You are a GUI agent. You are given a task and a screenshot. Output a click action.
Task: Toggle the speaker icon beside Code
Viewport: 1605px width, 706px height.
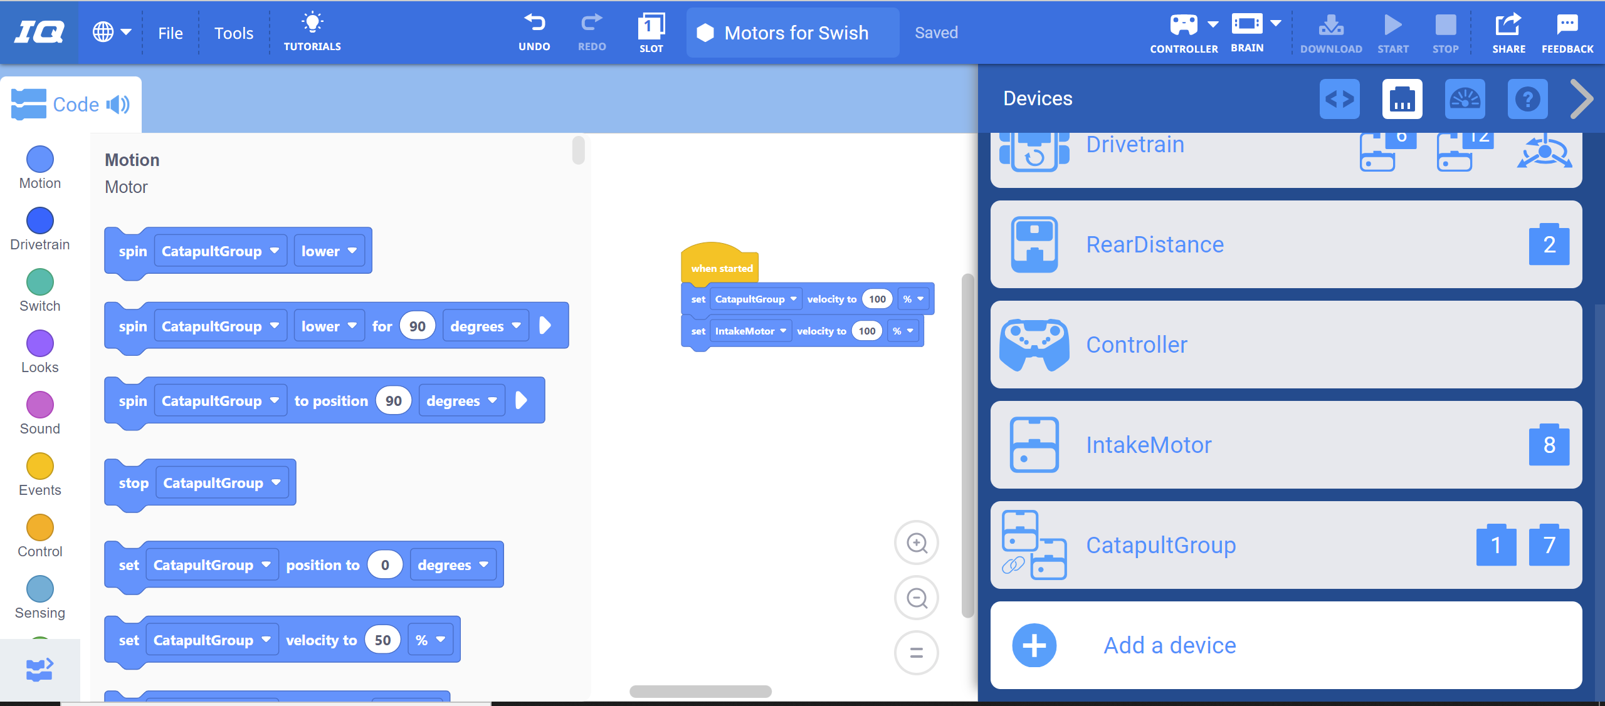118,104
